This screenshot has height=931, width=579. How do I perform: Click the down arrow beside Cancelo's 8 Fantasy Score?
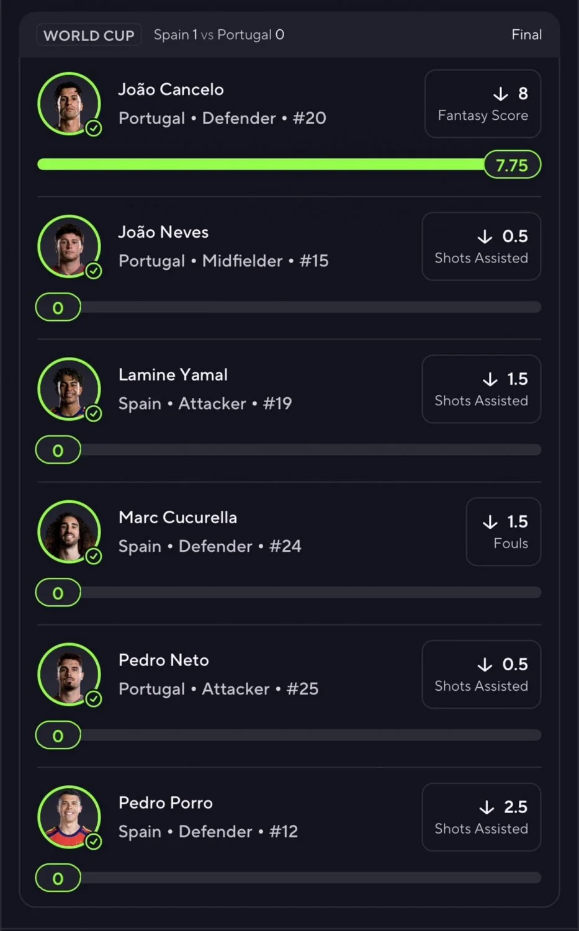(501, 94)
